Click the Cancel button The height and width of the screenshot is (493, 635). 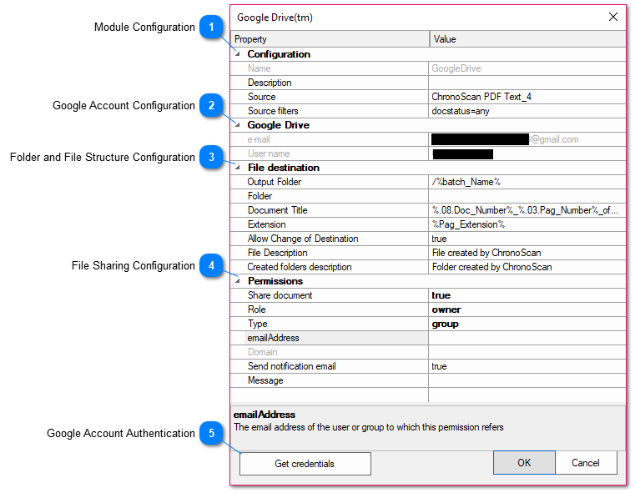coord(586,463)
